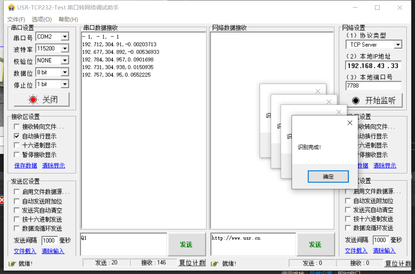Enable serial 暂停接收显示 checkbox
415x274 pixels.
pos(17,155)
